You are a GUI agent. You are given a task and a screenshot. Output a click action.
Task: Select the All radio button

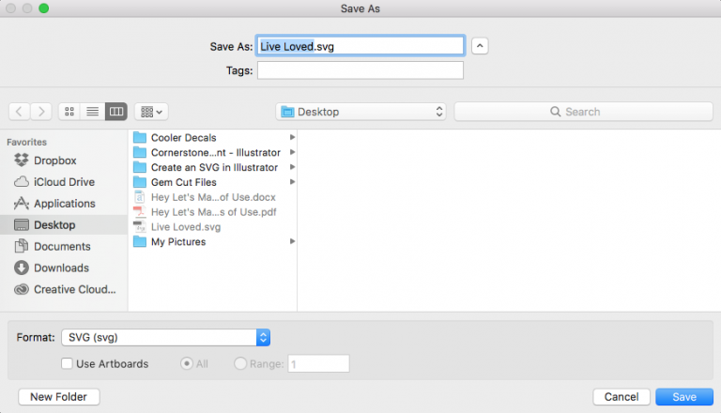(x=186, y=364)
